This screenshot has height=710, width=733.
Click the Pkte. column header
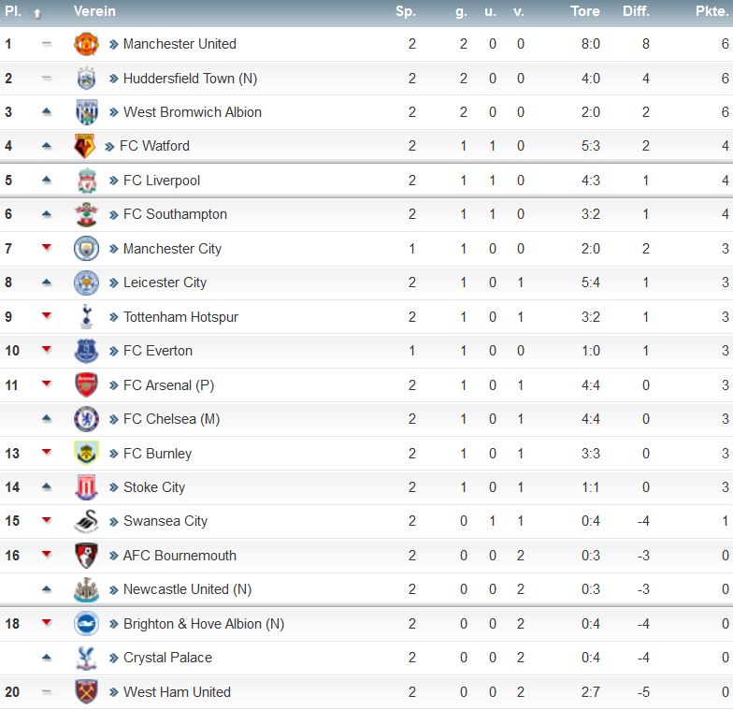click(x=712, y=11)
